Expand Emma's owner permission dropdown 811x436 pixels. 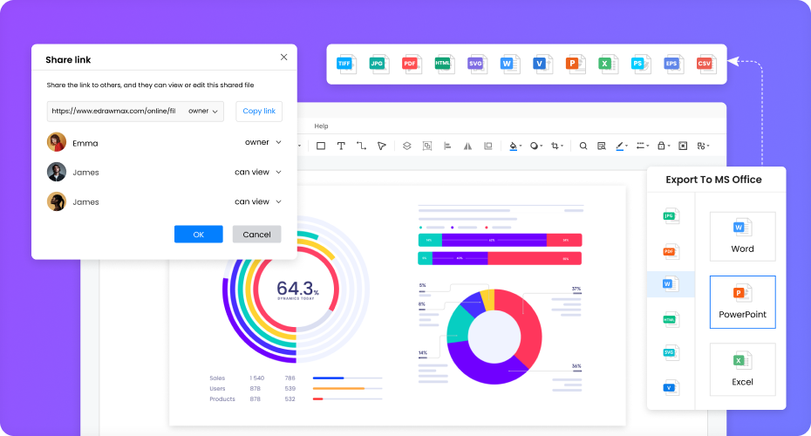263,142
